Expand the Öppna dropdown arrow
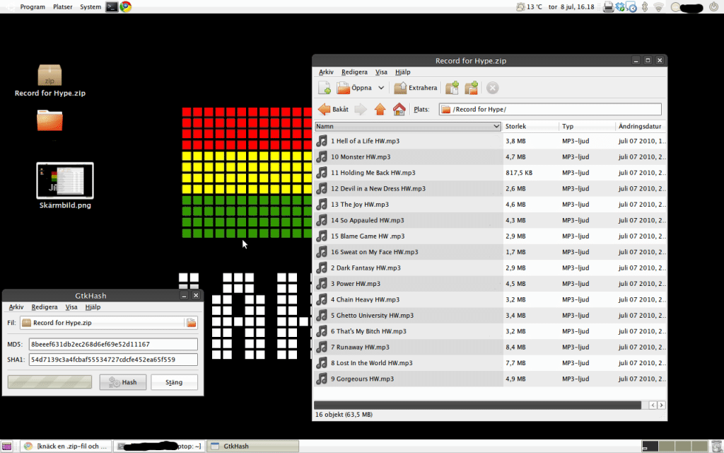 coord(381,88)
